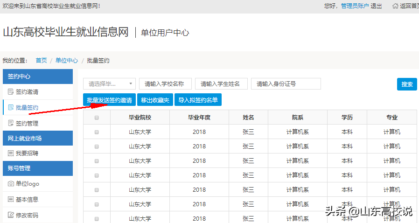Click the 山东高校毕业生就业信息网 site title
The image size is (419, 223).
66,32
